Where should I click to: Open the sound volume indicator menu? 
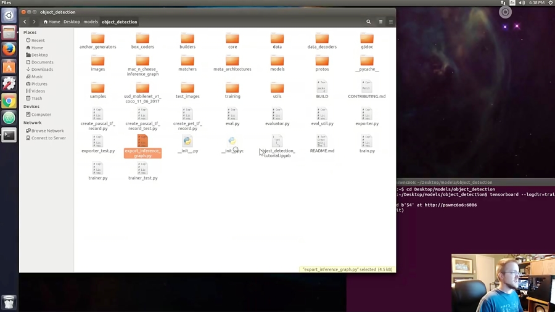522,3
